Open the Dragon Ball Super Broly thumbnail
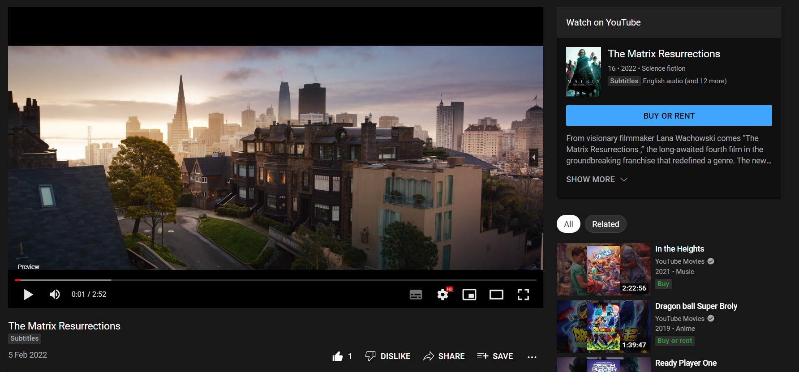 tap(603, 326)
